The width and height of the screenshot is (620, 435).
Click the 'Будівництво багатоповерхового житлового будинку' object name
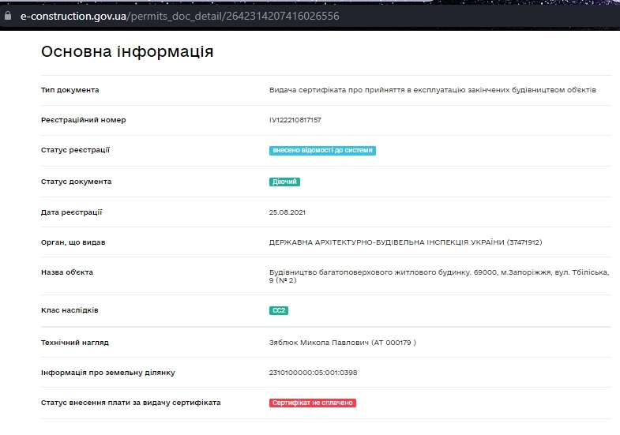(x=439, y=276)
